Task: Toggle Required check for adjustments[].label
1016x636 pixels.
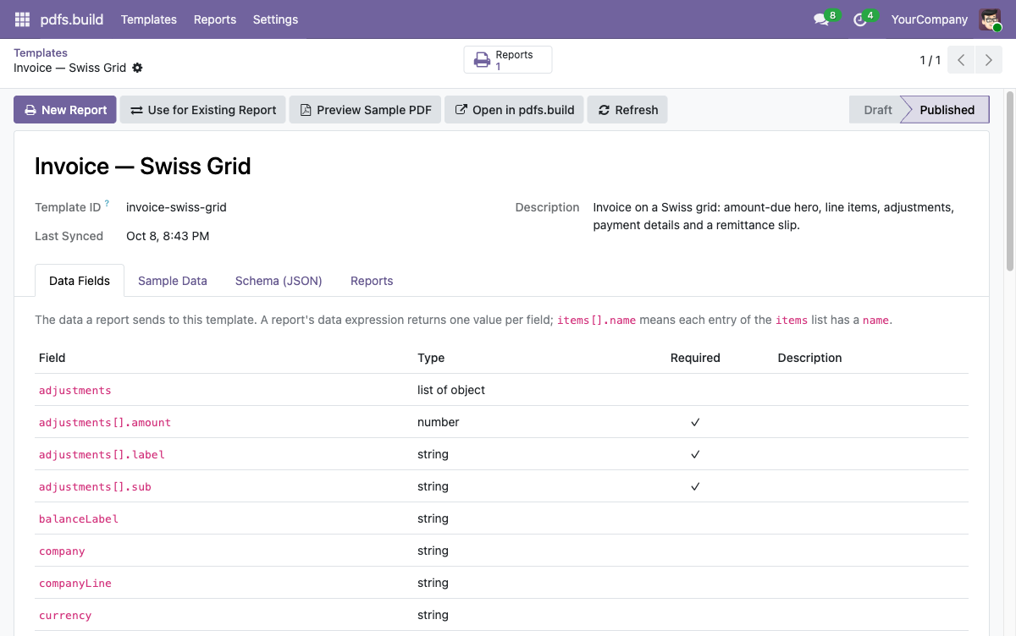Action: click(695, 454)
